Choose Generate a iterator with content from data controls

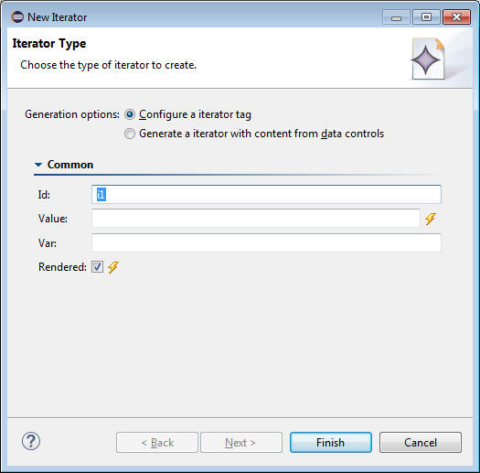coord(130,134)
